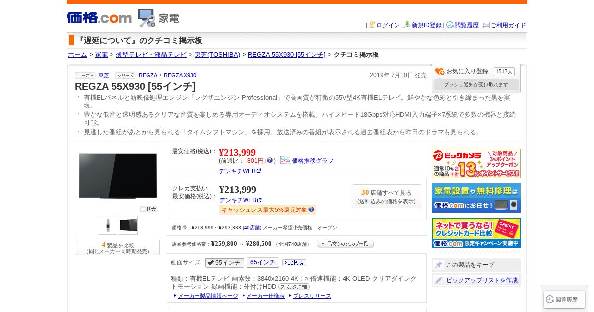Click the お気に入り登録 heart icon

pyautogui.click(x=440, y=72)
